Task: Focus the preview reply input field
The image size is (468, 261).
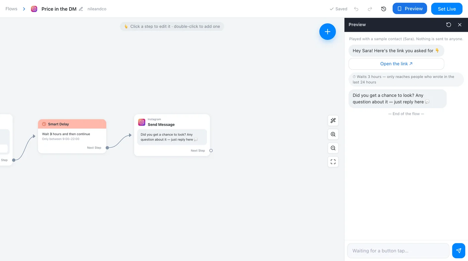Action: [398, 251]
